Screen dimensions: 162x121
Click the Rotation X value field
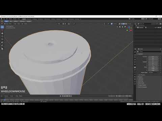pyautogui.click(x=153, y=62)
